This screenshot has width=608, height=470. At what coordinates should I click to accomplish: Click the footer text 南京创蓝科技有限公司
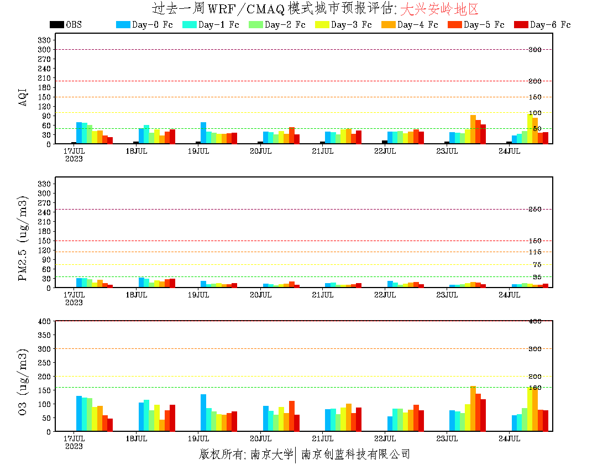coord(355,454)
